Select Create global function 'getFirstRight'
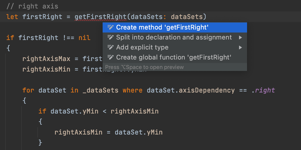Viewport: 301px width, 150px height. pyautogui.click(x=174, y=57)
